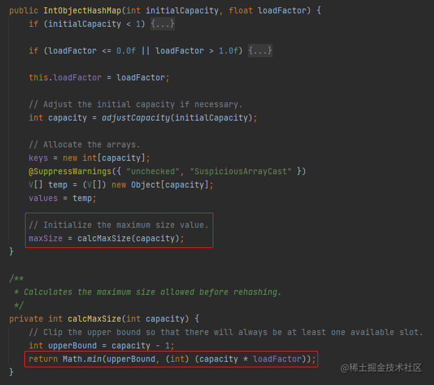Click 'new Object[capacity]' expression
The image size is (434, 385).
point(160,185)
